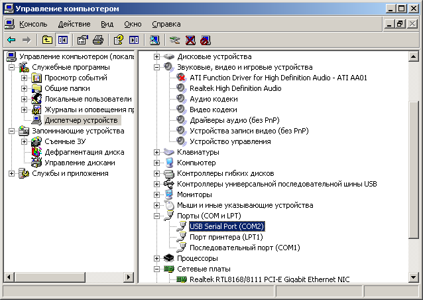
Task: Select Управление дисками in left tree
Action: point(80,163)
